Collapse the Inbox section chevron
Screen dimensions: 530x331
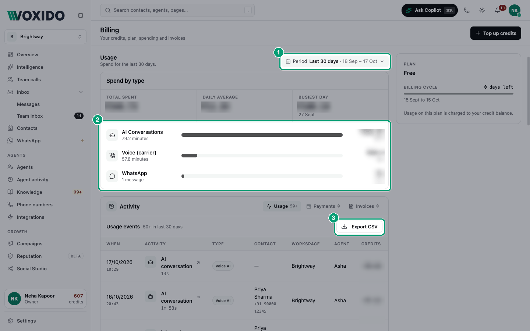pos(81,92)
